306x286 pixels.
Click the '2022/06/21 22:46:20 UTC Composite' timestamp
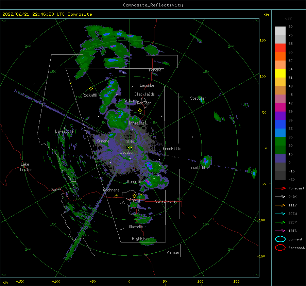click(47, 14)
